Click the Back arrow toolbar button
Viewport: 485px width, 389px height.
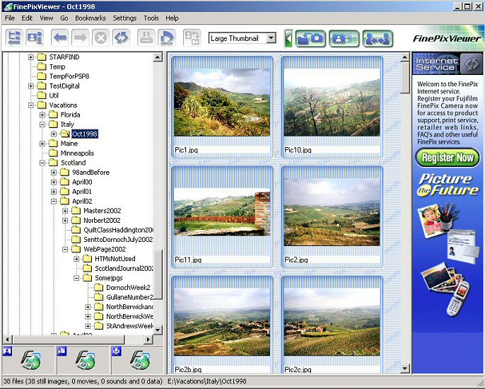59,38
